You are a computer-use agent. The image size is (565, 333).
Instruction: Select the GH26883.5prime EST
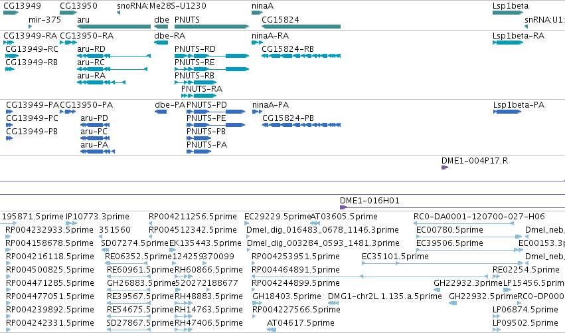click(x=128, y=290)
